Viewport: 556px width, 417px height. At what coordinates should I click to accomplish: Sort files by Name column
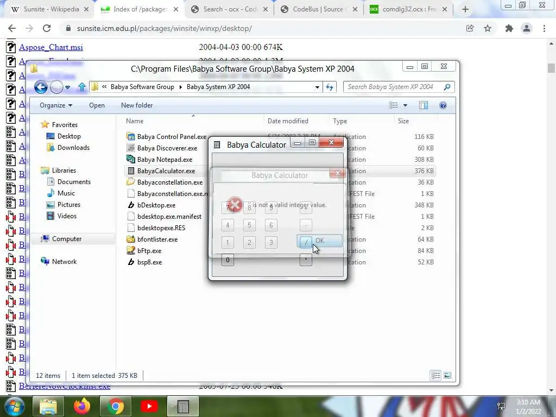point(135,121)
